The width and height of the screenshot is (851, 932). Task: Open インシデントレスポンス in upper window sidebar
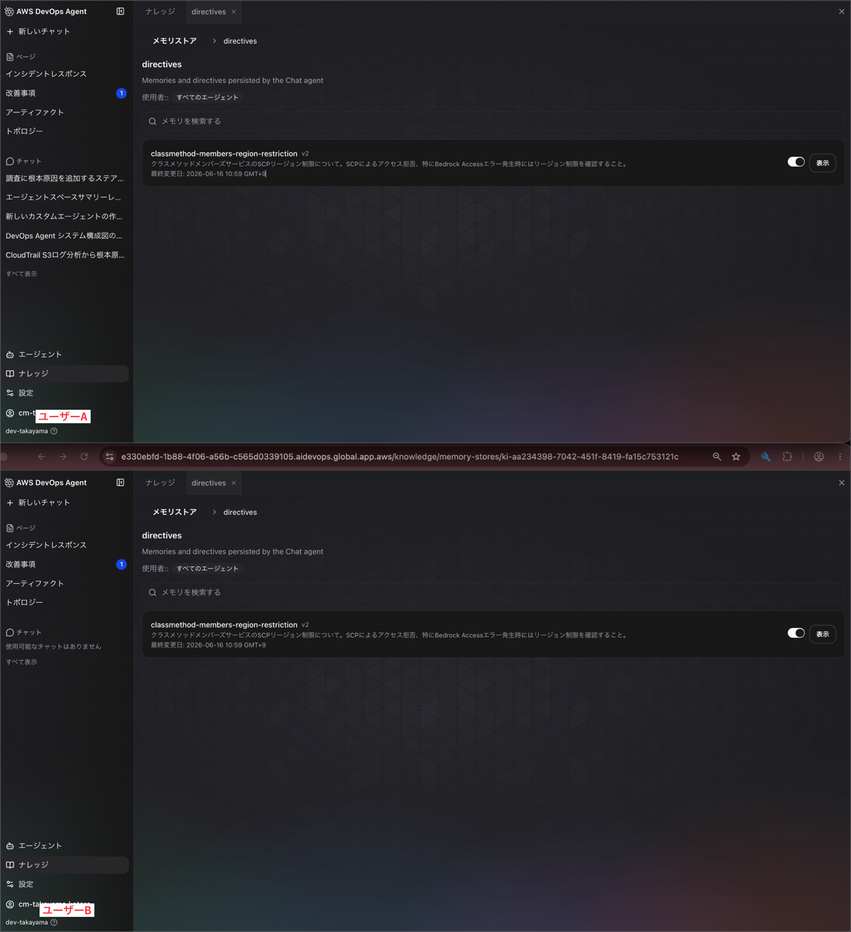pyautogui.click(x=46, y=74)
